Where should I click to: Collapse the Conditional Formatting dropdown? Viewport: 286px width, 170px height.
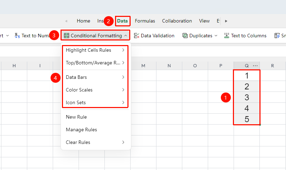[x=126, y=36]
